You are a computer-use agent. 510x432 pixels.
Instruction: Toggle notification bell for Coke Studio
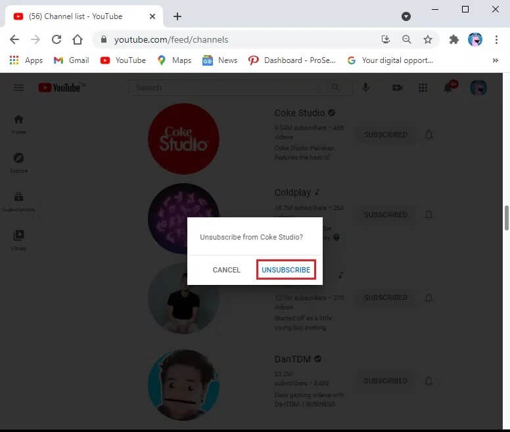429,135
